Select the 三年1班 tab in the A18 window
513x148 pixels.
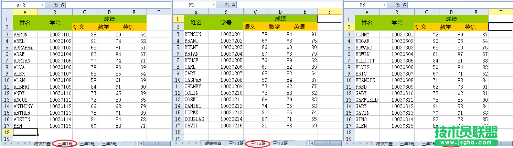[x=65, y=144]
